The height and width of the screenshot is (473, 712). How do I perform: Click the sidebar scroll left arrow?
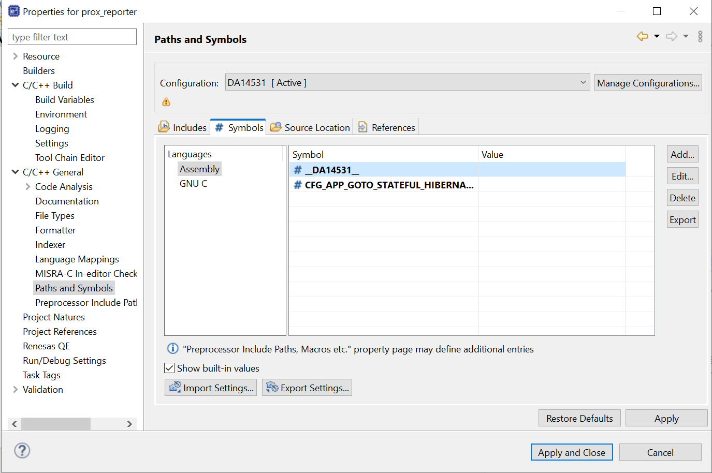coord(14,424)
